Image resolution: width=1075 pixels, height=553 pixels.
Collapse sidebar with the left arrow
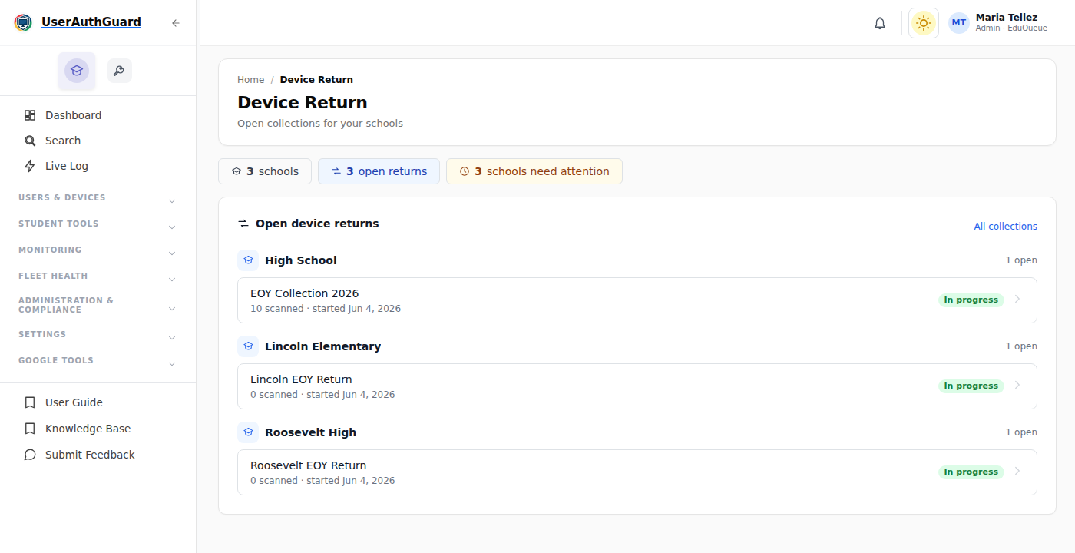(x=176, y=23)
